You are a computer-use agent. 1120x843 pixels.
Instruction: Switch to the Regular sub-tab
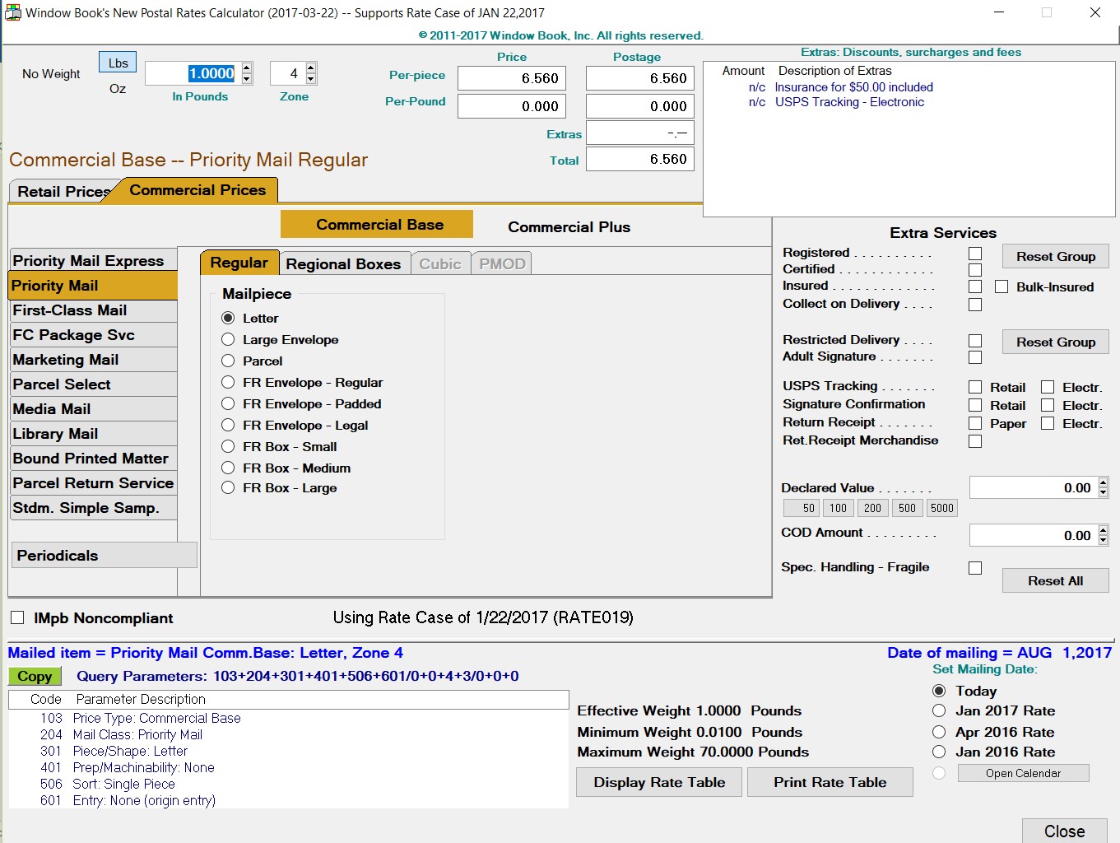click(239, 262)
